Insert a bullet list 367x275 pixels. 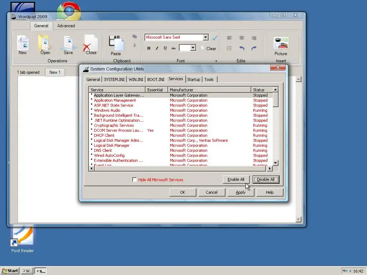(229, 48)
